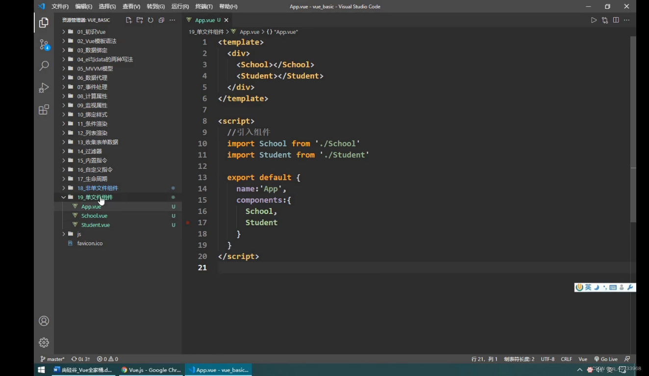
Task: Click the feedback icon in status bar
Action: (627, 359)
